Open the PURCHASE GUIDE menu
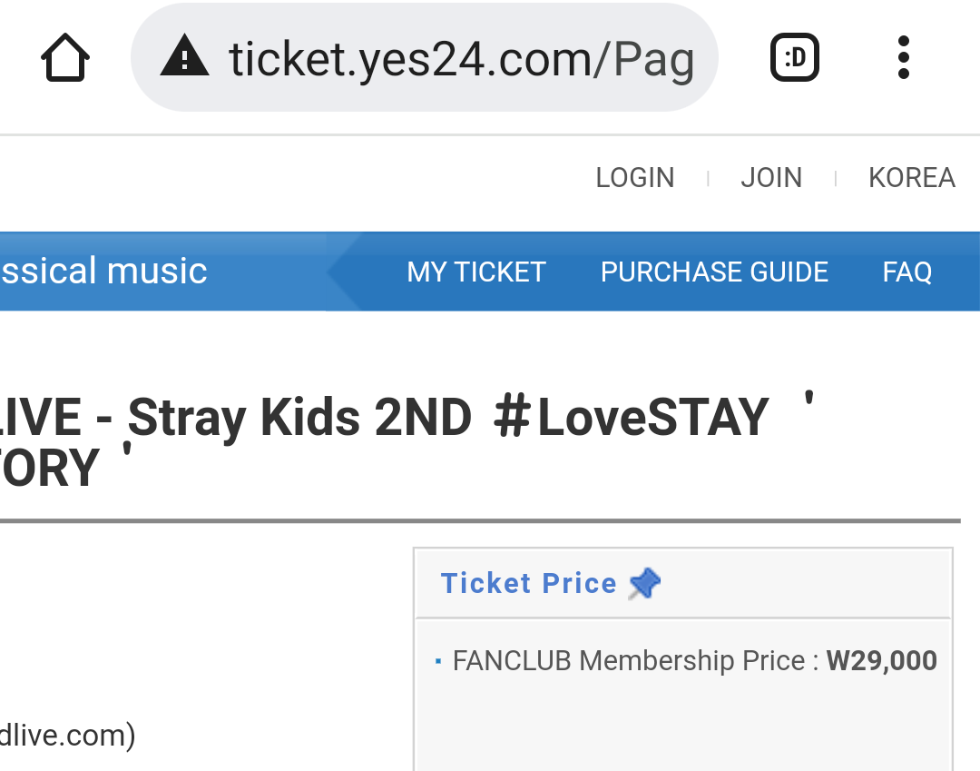The width and height of the screenshot is (980, 771). [714, 272]
